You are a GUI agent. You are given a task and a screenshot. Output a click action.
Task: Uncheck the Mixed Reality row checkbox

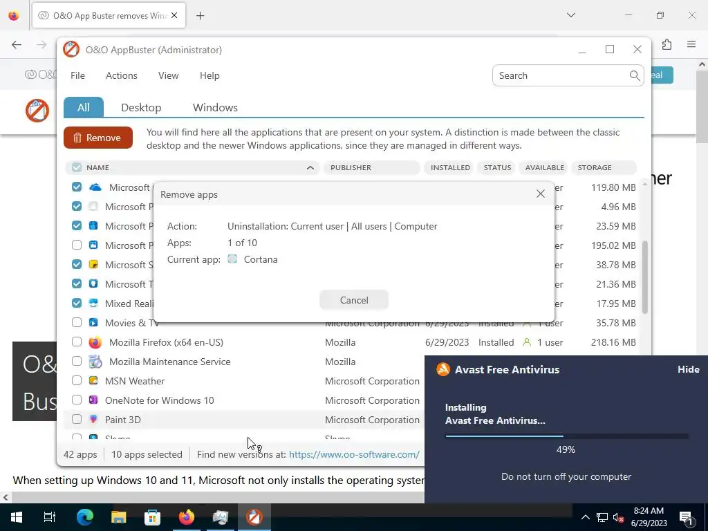coord(77,303)
